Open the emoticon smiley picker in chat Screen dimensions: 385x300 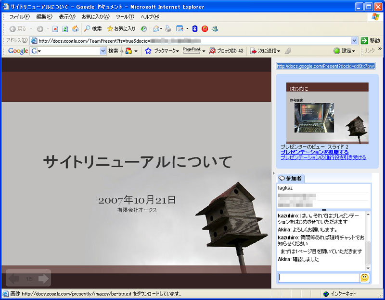click(365, 278)
